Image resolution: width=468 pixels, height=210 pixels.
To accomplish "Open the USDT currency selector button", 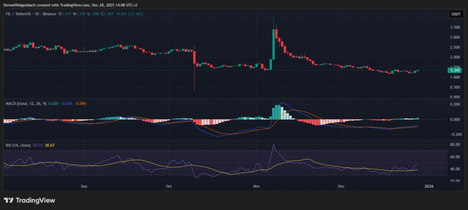I will tap(456, 14).
